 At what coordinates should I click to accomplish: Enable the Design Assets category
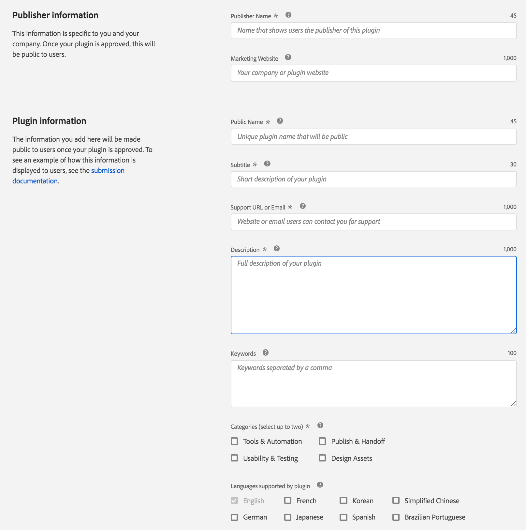[x=322, y=458]
